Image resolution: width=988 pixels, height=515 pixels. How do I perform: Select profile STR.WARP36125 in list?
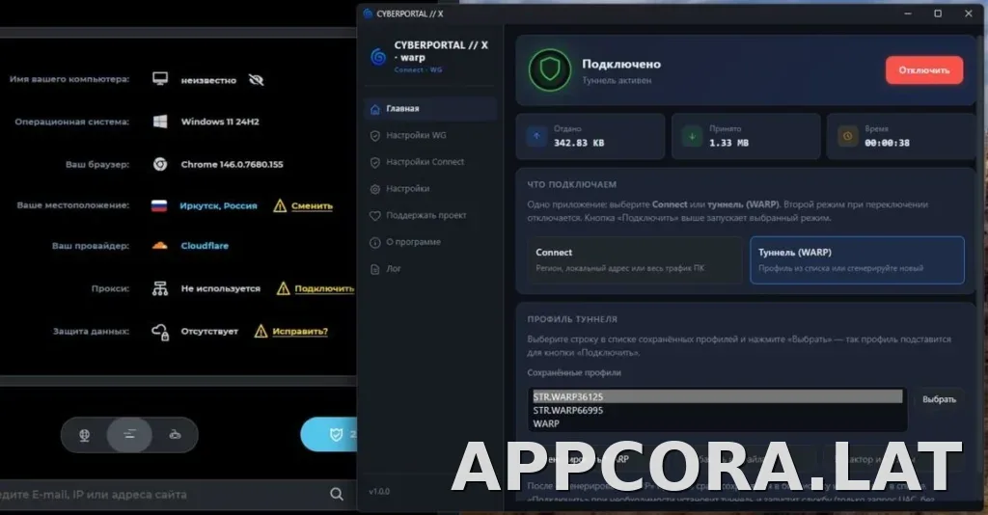pyautogui.click(x=717, y=396)
